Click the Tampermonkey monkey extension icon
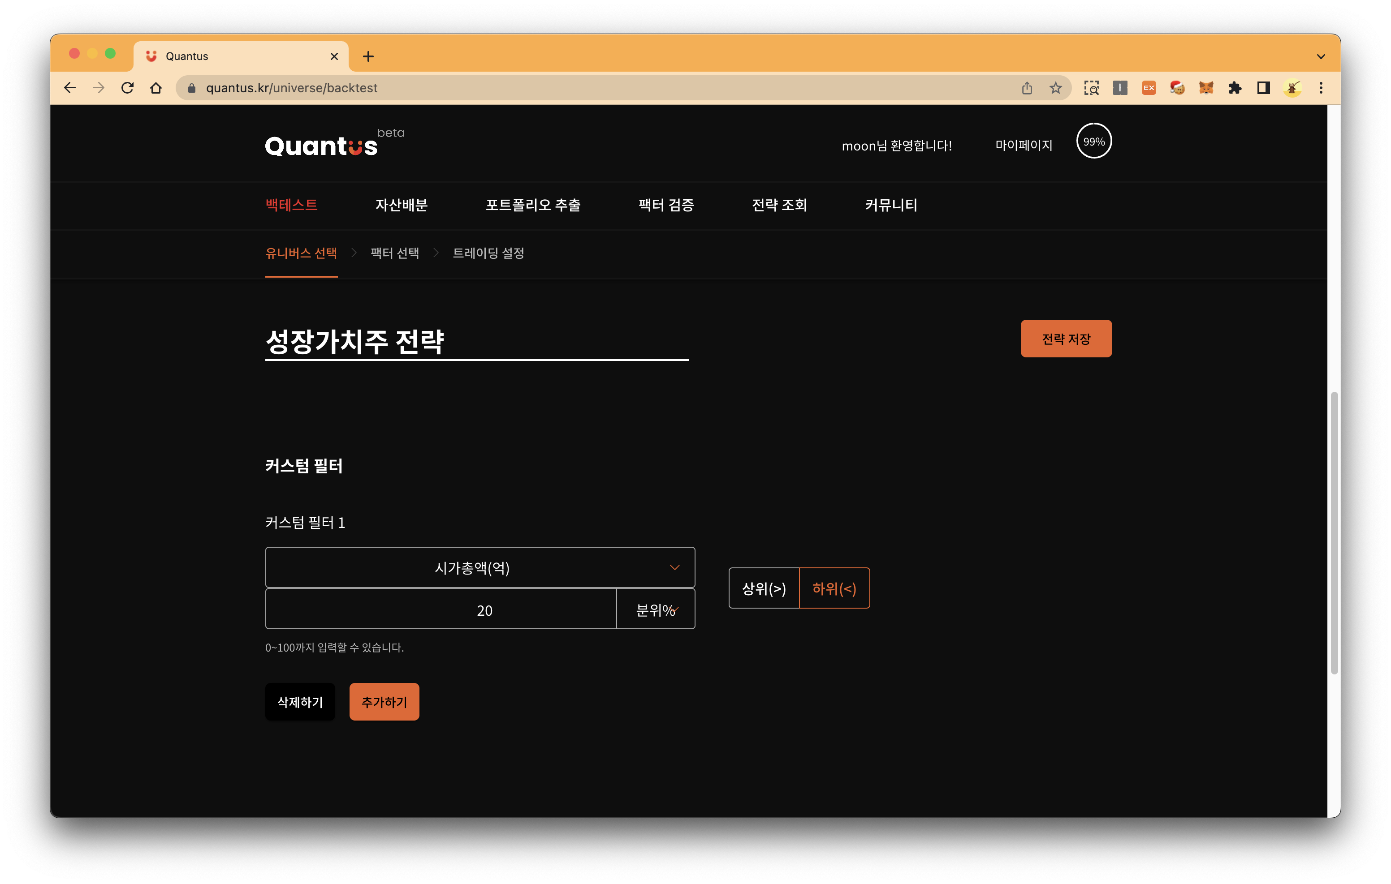Screen dimensions: 1391x884 (x=1293, y=88)
